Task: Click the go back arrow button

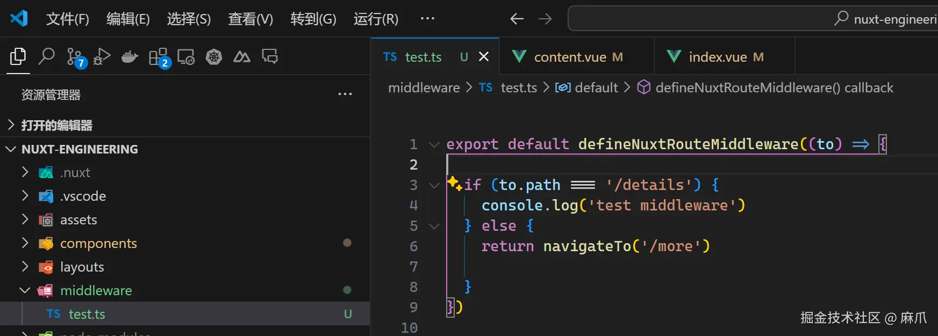Action: click(517, 19)
